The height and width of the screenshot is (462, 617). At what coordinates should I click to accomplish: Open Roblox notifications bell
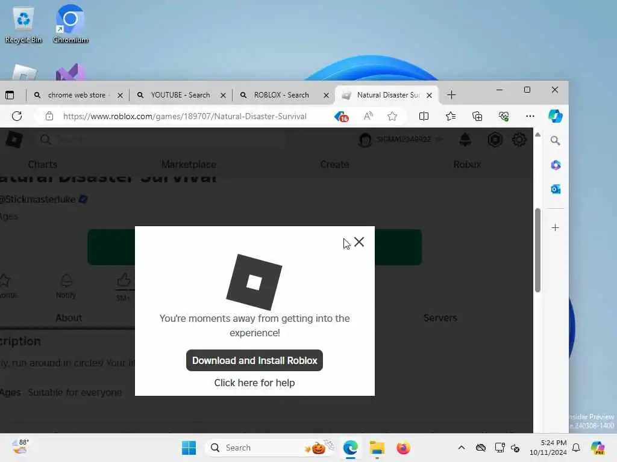(465, 140)
